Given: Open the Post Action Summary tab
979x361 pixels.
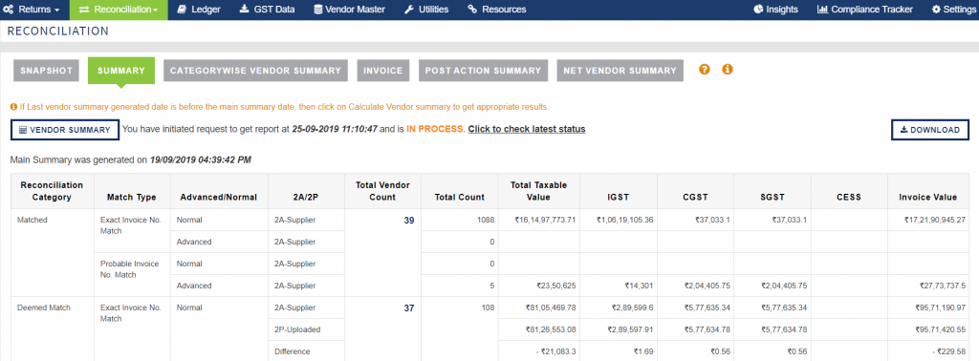Looking at the screenshot, I should tap(483, 71).
